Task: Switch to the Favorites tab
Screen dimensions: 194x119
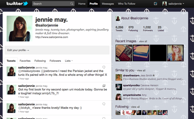Action: click(25, 61)
